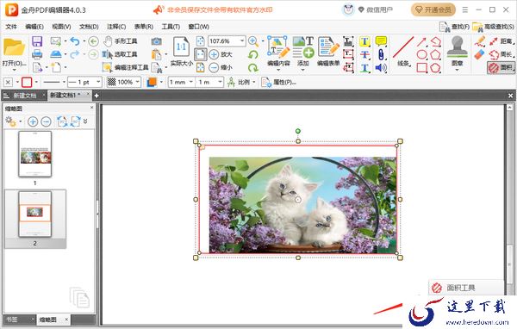Click the Advanced Find (高级查找(S)) button
The height and width of the screenshot is (329, 517).
click(x=493, y=27)
